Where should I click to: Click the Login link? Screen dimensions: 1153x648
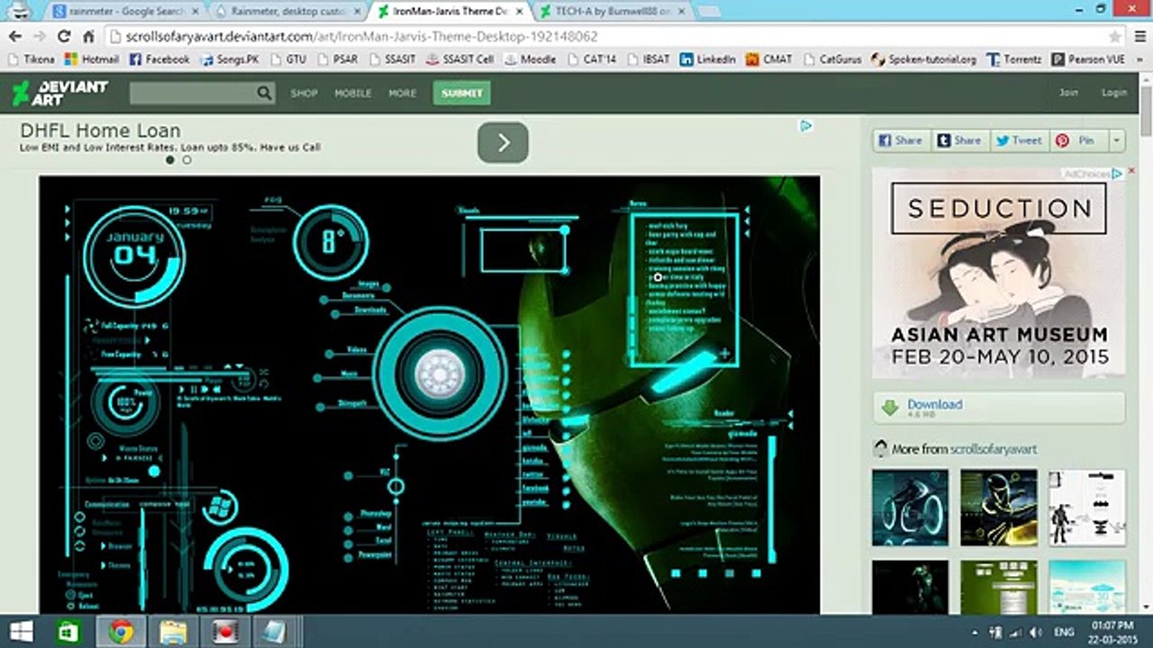[x=1114, y=92]
